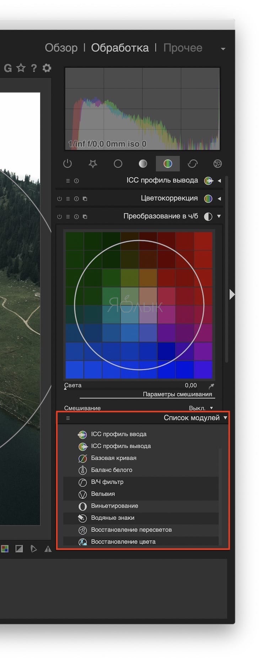Expand the ICC профиль вывода module
Viewport: 263px width, 661px height.
[x=219, y=181]
